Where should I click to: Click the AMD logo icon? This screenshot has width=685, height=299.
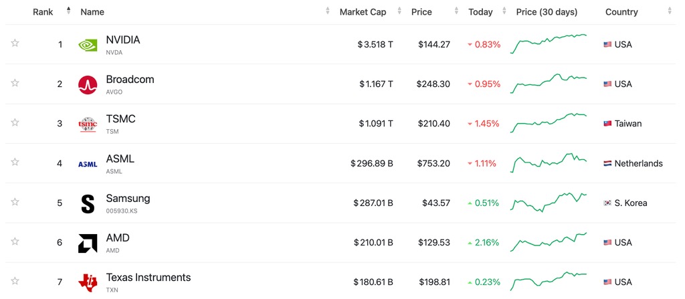pyautogui.click(x=88, y=243)
